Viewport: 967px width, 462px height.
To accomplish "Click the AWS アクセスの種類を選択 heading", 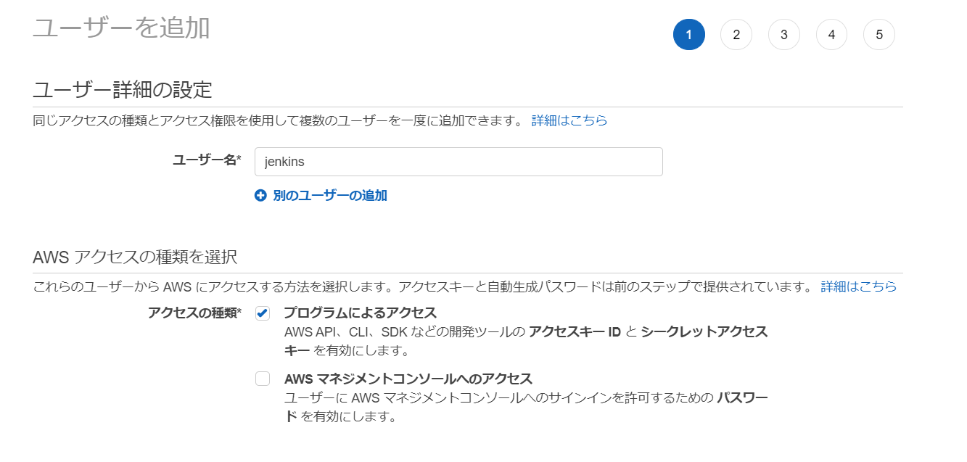I will (x=135, y=257).
